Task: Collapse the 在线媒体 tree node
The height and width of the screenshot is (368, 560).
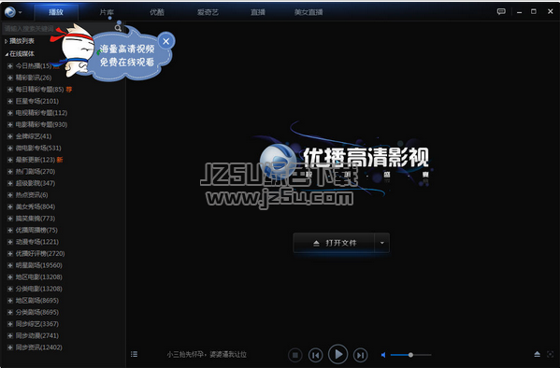Action: 6,54
